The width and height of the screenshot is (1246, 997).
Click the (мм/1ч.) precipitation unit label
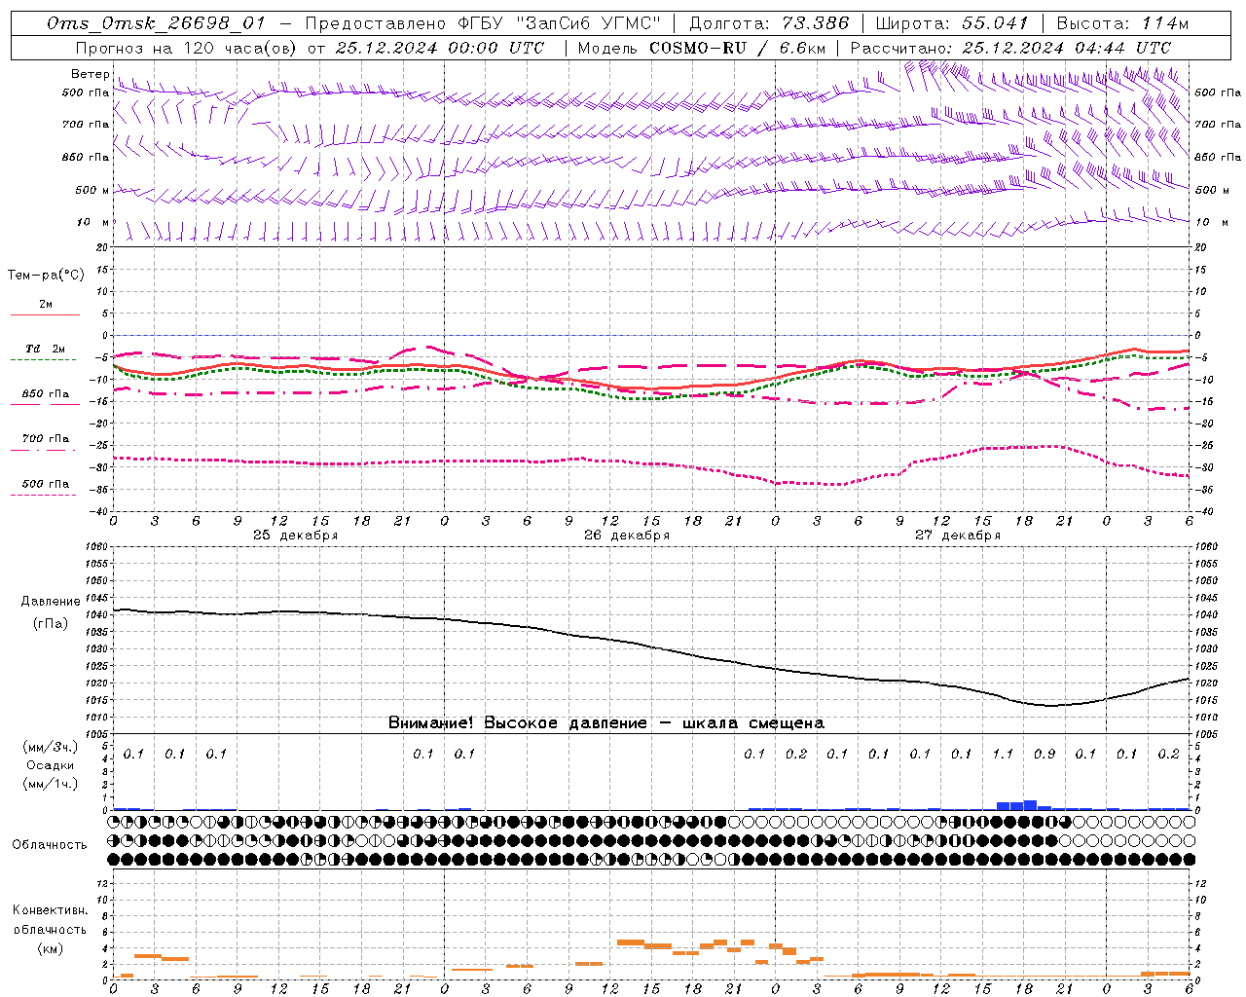coord(51,784)
